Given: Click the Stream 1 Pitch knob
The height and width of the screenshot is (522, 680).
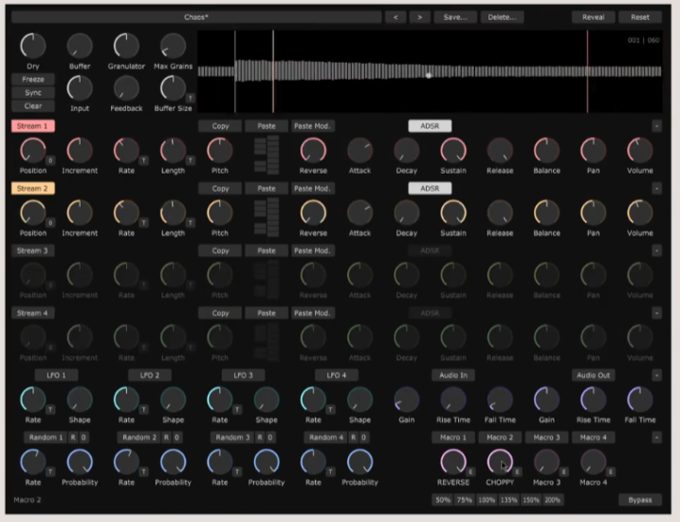Looking at the screenshot, I should tap(220, 151).
